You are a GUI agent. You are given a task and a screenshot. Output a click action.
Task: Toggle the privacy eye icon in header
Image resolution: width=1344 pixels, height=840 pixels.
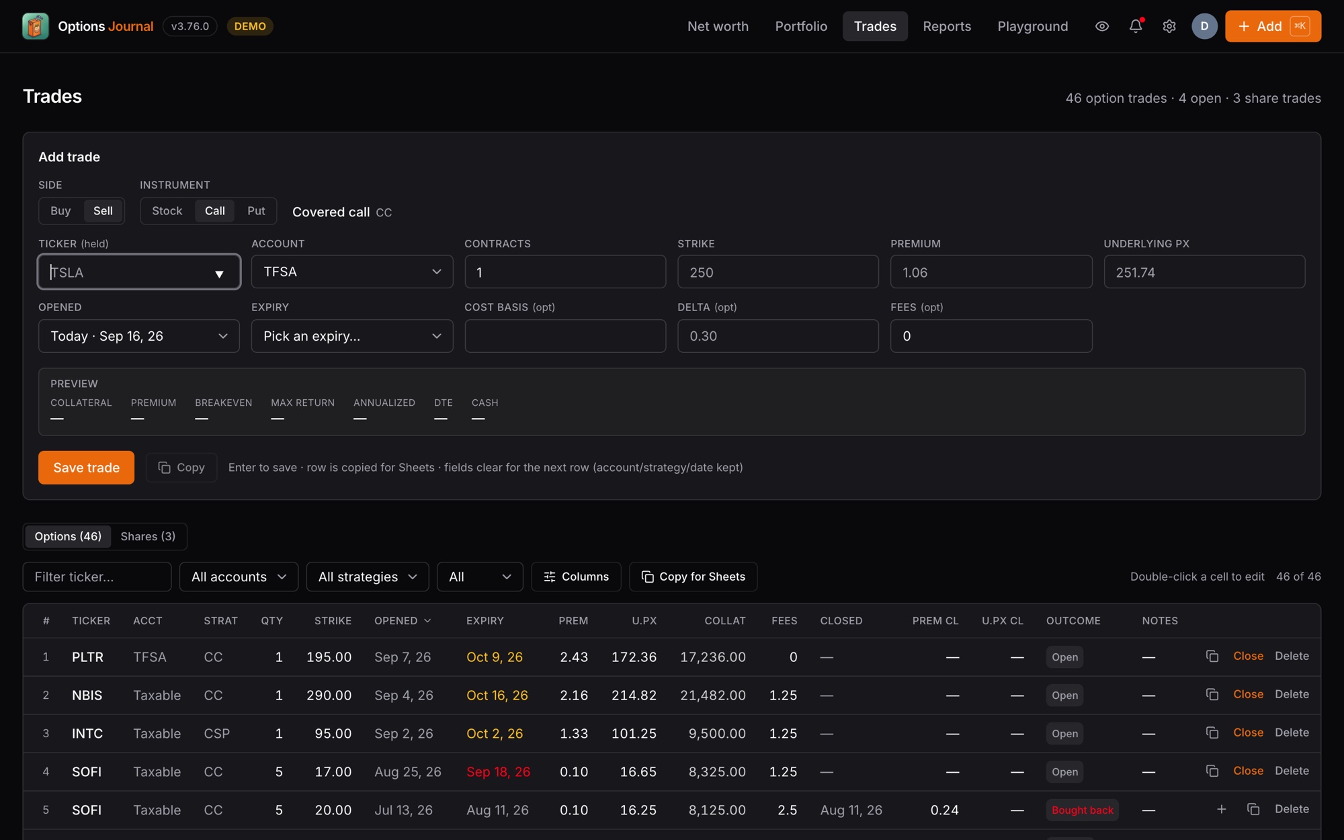click(1102, 26)
